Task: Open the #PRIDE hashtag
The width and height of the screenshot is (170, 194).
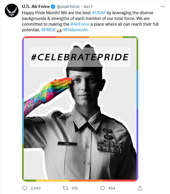Action: point(48,30)
